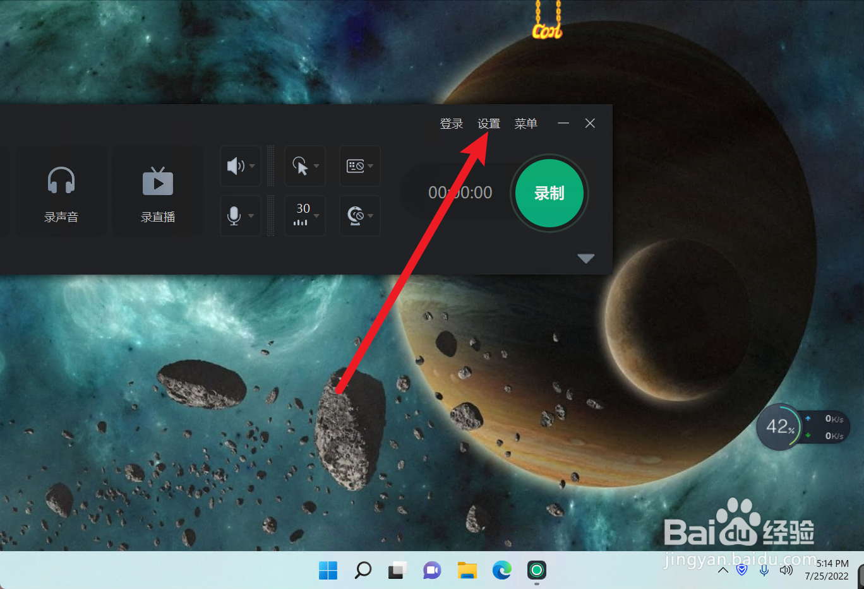
Task: Select the 录声音 audio recording mode
Action: coord(61,191)
